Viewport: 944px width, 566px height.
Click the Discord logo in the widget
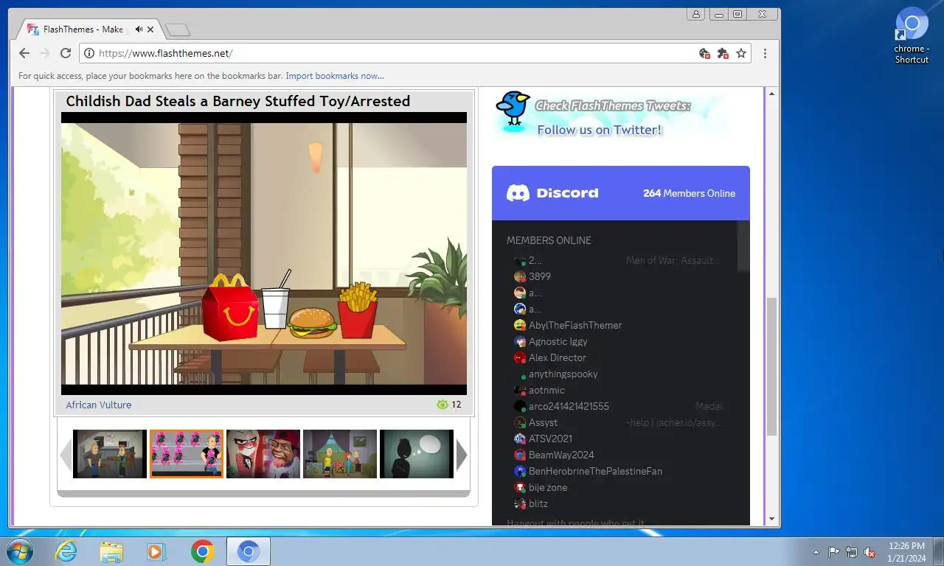coord(552,193)
